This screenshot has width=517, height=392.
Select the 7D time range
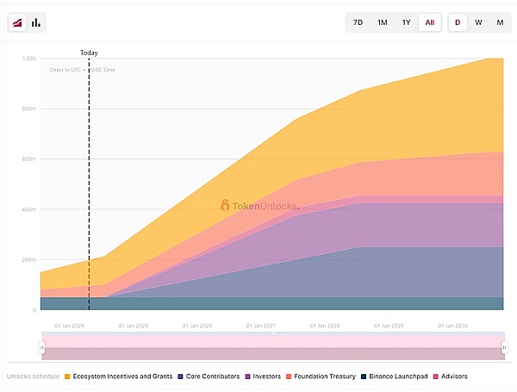pos(358,22)
